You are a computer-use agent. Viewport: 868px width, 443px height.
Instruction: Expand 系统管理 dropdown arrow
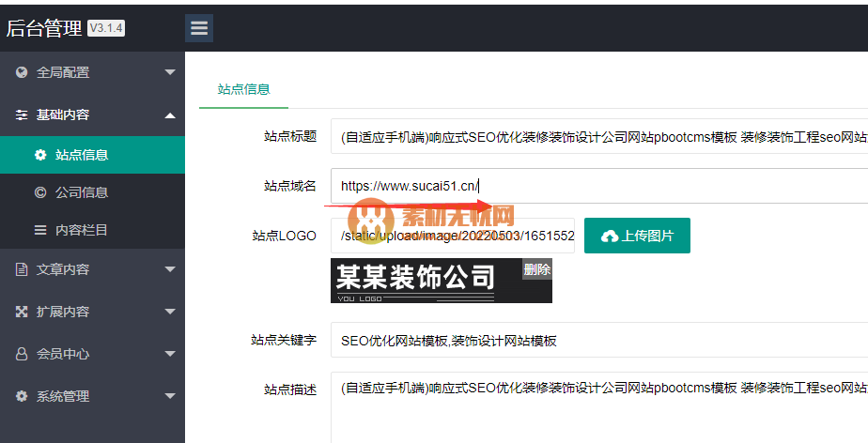(x=170, y=396)
